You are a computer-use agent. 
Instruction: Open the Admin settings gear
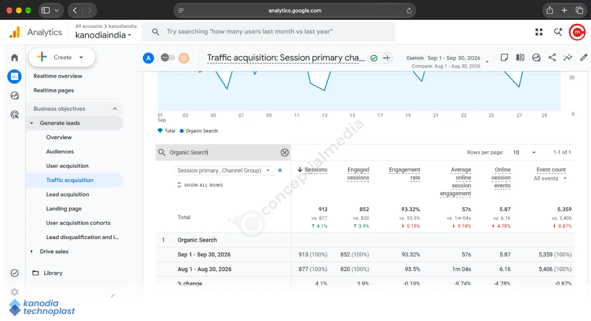pos(15,292)
